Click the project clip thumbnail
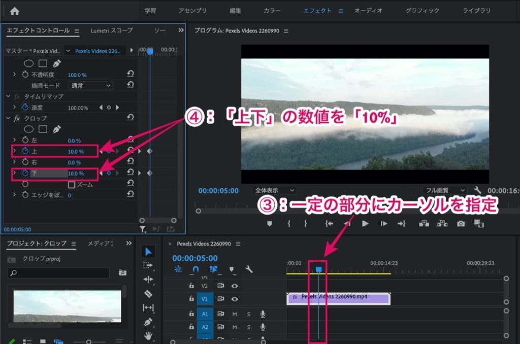The height and width of the screenshot is (344, 520). tap(67, 306)
